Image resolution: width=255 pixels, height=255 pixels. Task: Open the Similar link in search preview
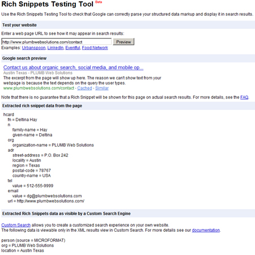coord(102,88)
